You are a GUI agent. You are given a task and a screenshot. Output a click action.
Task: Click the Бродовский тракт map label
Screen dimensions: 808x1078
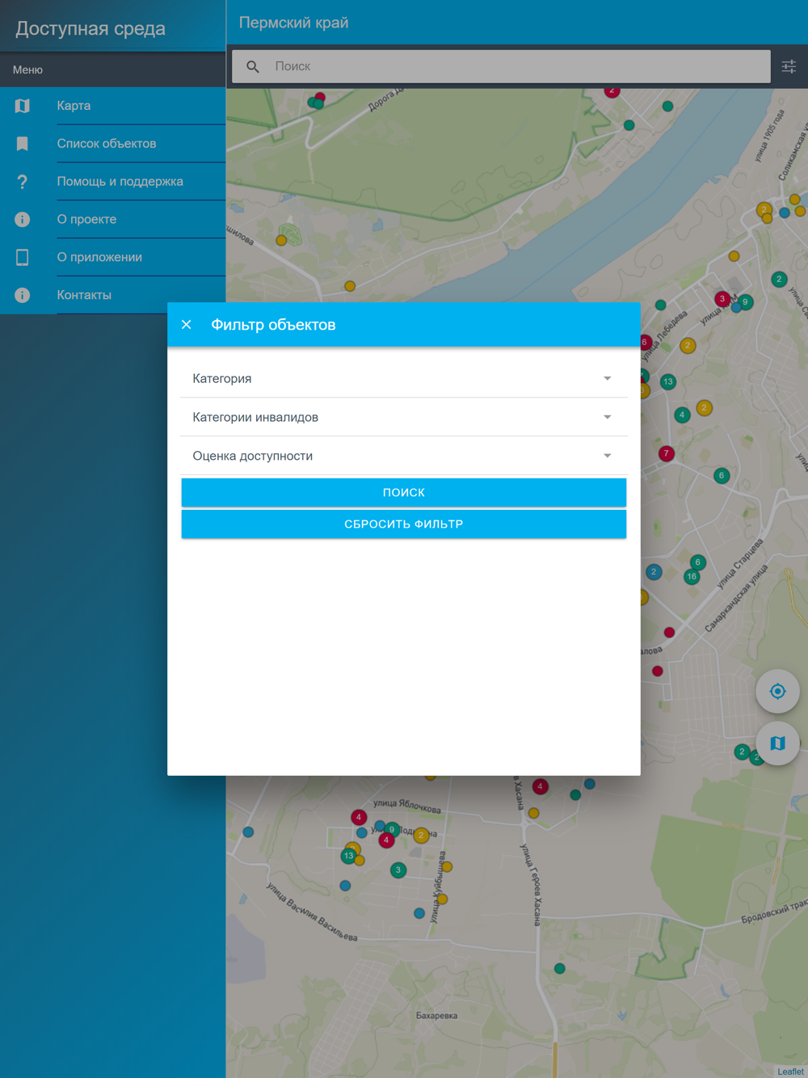pyautogui.click(x=774, y=912)
